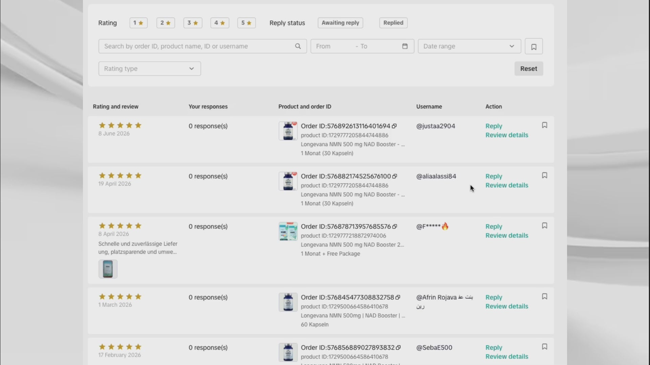Open the Rating type dropdown
The height and width of the screenshot is (365, 650).
(150, 69)
